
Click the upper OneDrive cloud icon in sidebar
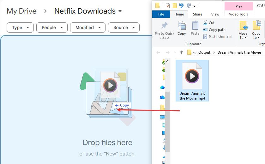(162, 87)
